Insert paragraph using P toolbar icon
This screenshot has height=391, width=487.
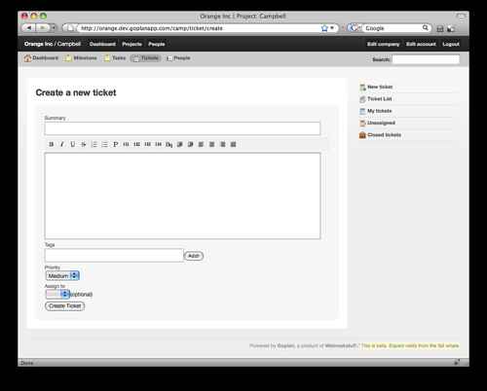115,144
